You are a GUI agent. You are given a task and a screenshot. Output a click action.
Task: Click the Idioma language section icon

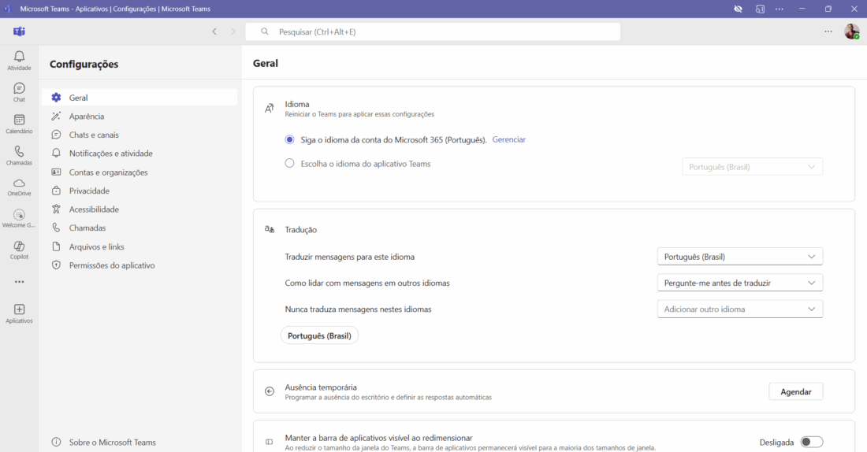tap(270, 109)
